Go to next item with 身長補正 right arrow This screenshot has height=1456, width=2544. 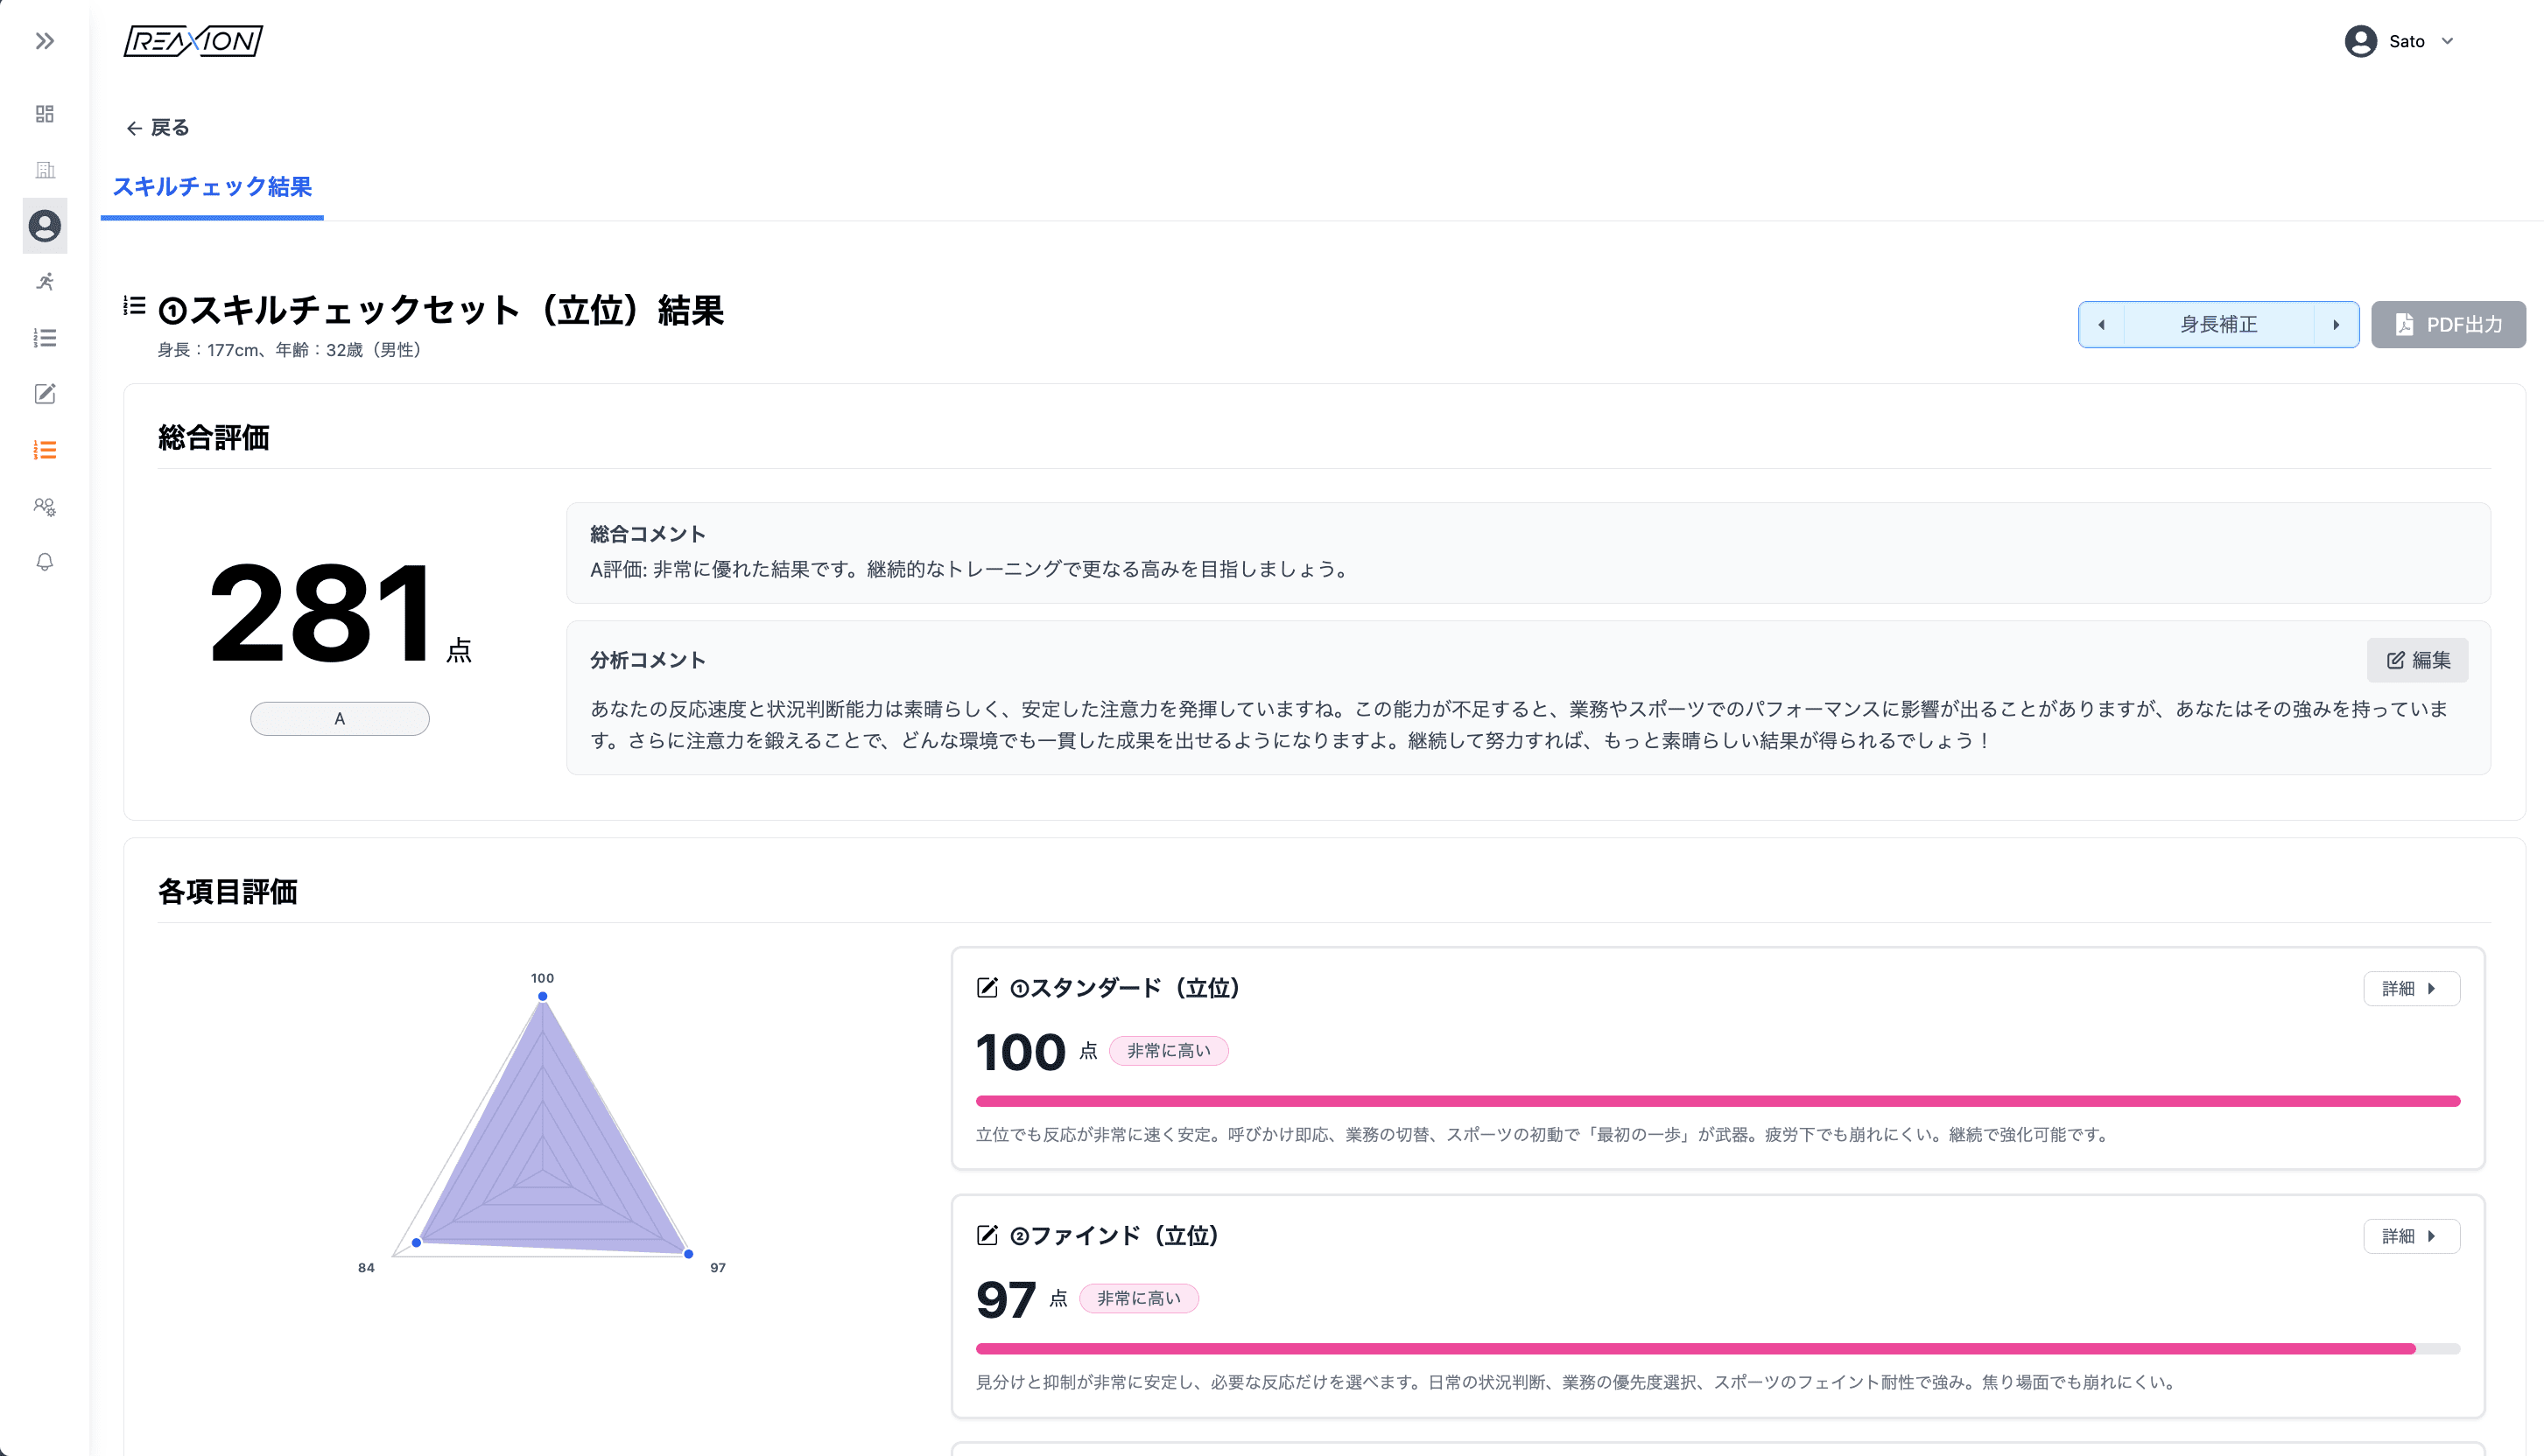point(2337,324)
